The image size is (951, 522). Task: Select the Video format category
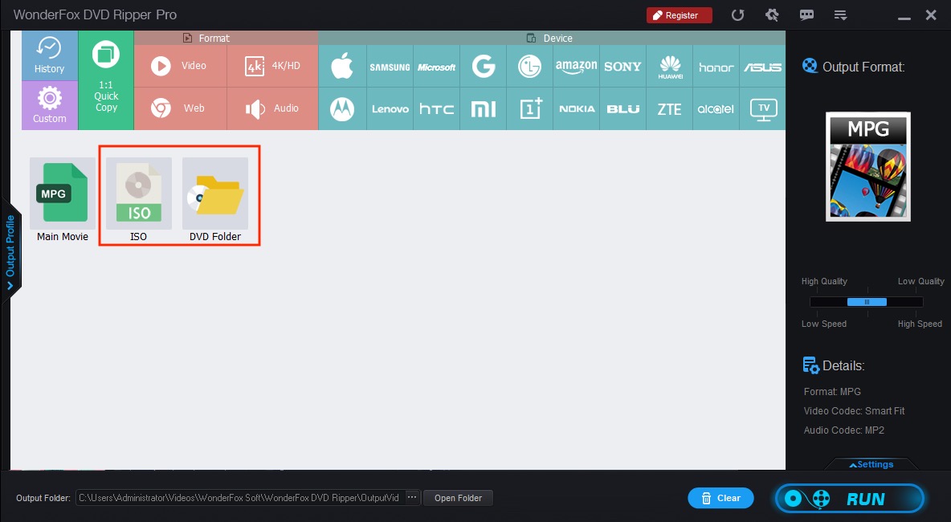pos(180,66)
